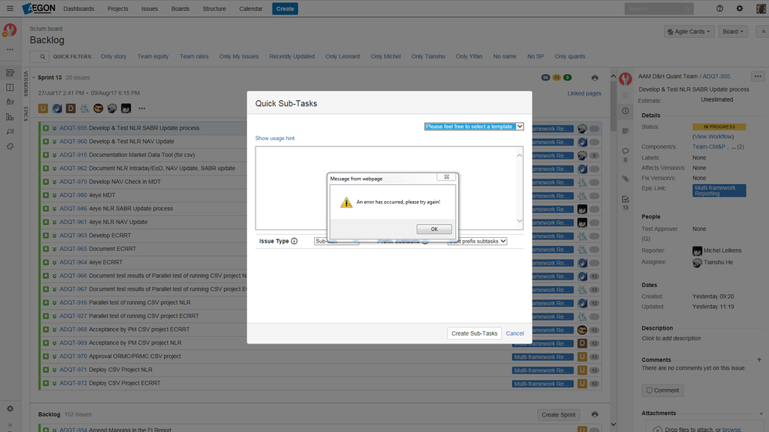
Task: Jump to comments icon in detail panel
Action: tap(625, 151)
